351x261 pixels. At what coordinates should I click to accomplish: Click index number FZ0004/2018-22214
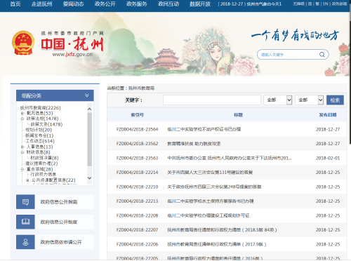tap(137, 173)
